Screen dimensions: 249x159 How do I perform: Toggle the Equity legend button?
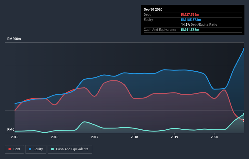pos(36,149)
